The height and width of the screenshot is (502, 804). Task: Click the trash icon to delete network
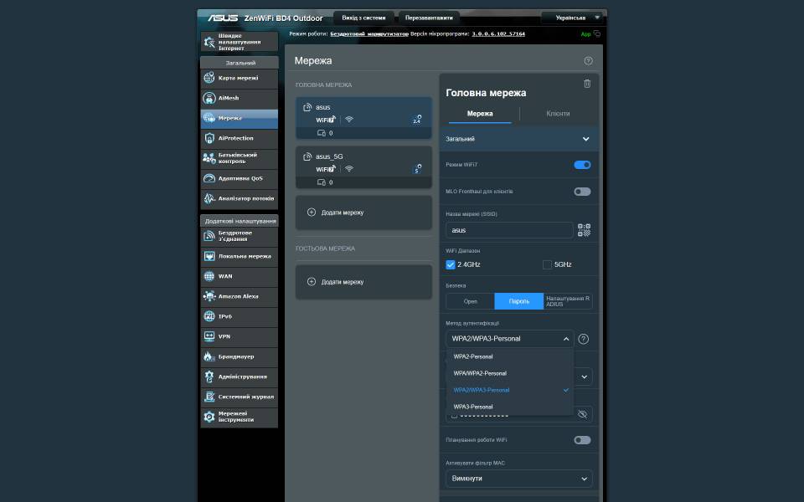[x=587, y=84]
